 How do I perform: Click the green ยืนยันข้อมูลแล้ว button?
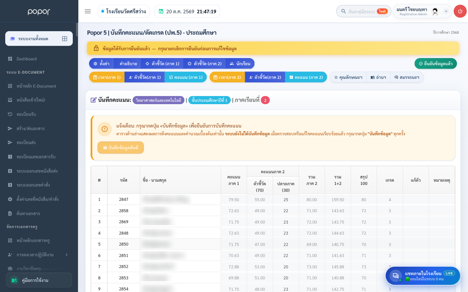[435, 64]
